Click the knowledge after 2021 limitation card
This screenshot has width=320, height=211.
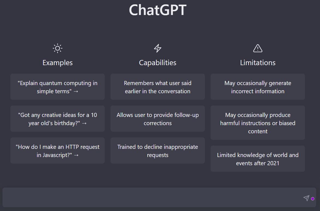258,159
